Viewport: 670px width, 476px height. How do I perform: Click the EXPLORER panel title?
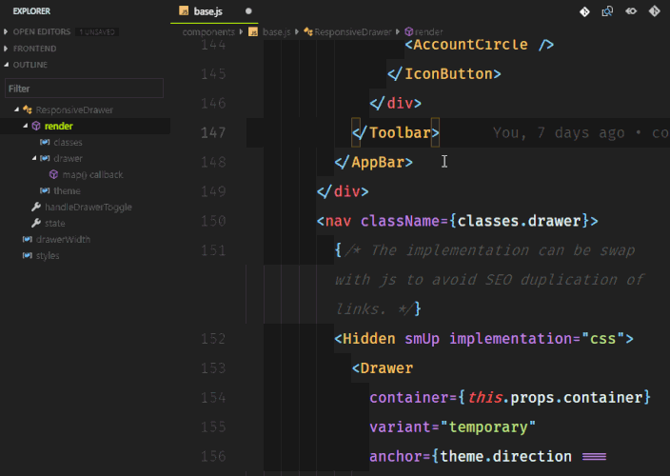[x=31, y=11]
